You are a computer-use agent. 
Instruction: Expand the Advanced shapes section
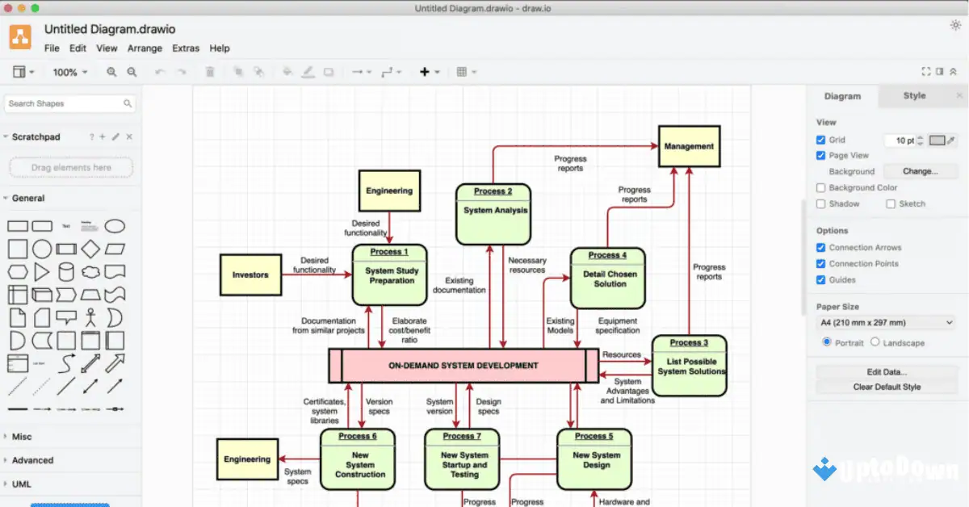click(x=32, y=460)
